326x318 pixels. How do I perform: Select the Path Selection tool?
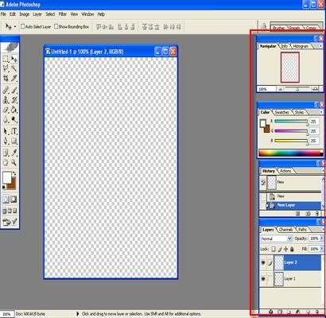pyautogui.click(x=6, y=131)
